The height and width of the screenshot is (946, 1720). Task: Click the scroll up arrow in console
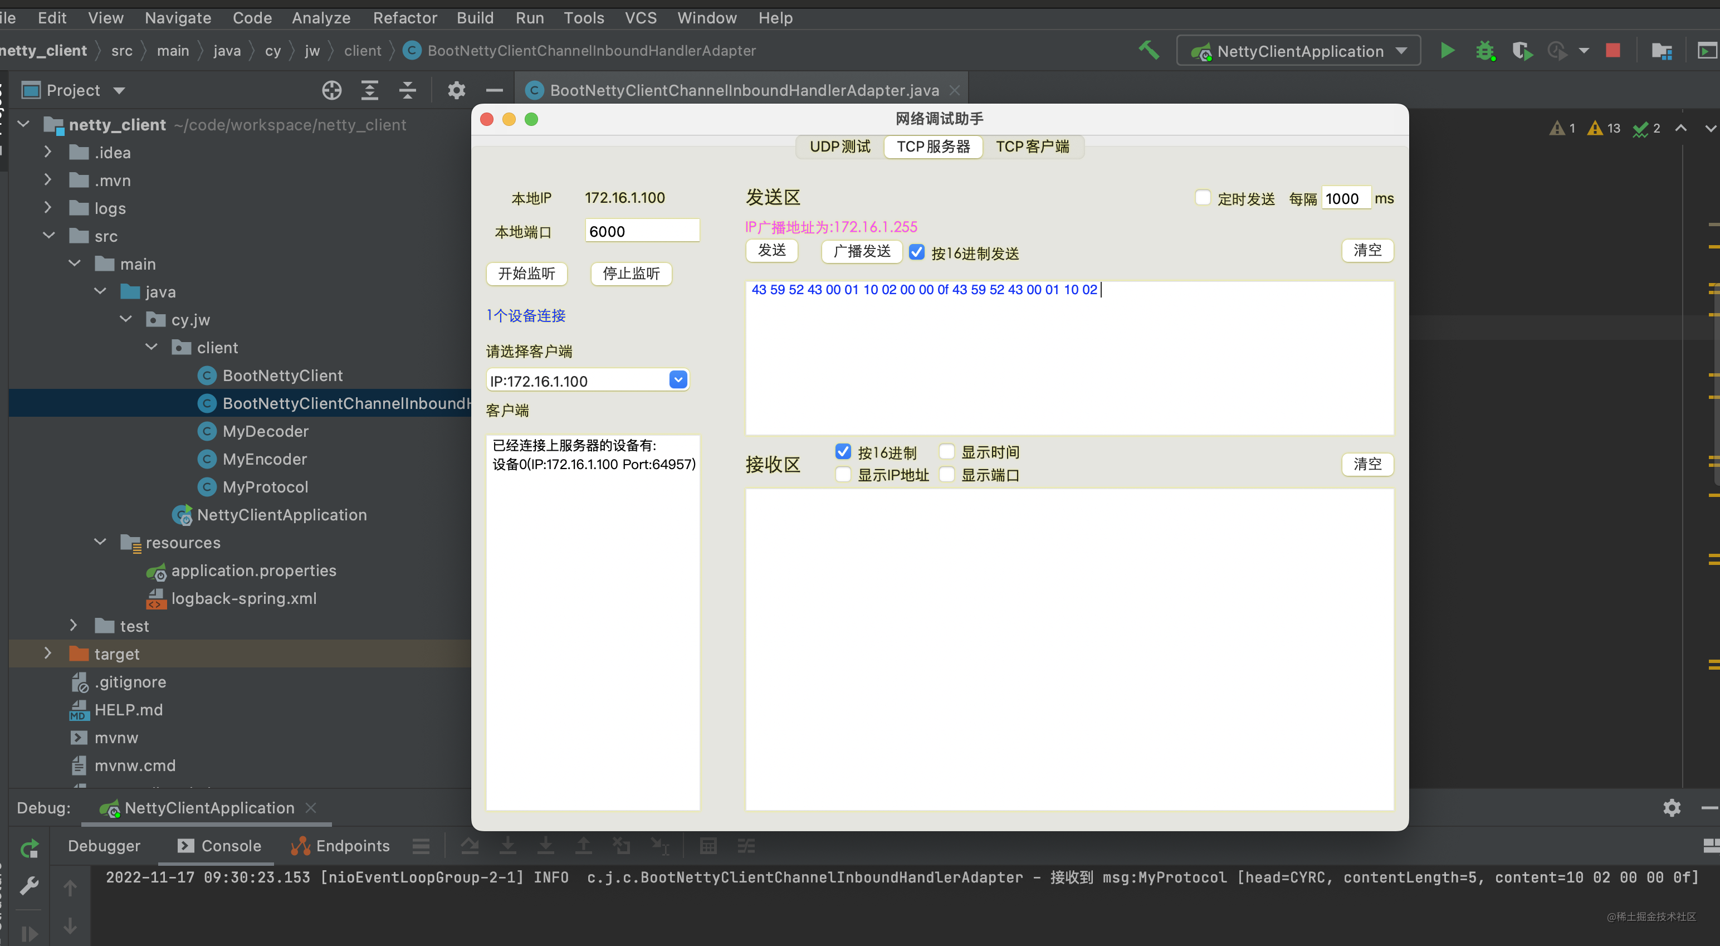pyautogui.click(x=70, y=888)
